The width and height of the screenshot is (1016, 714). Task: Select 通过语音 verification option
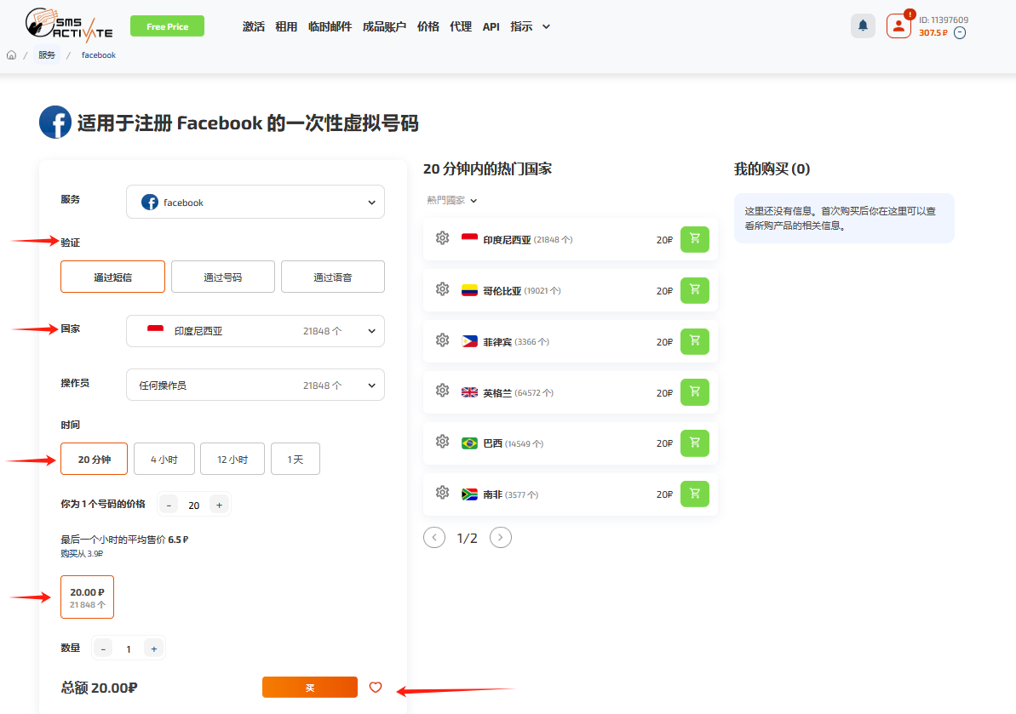pos(333,277)
